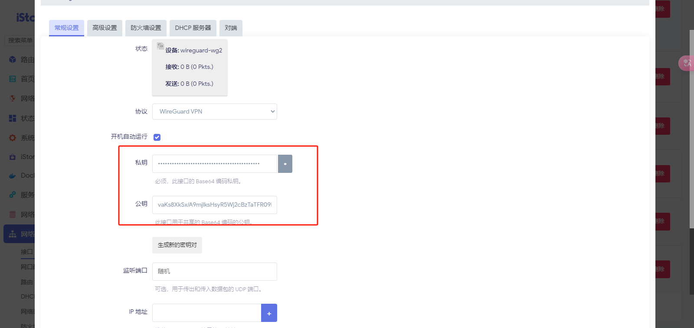This screenshot has height=328, width=694.
Task: Click the Docker whale icon in sidebar
Action: [x=13, y=176]
